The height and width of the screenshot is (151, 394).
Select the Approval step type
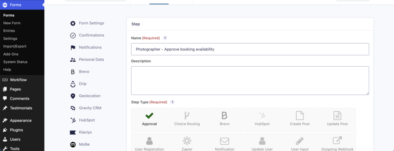coord(149,120)
